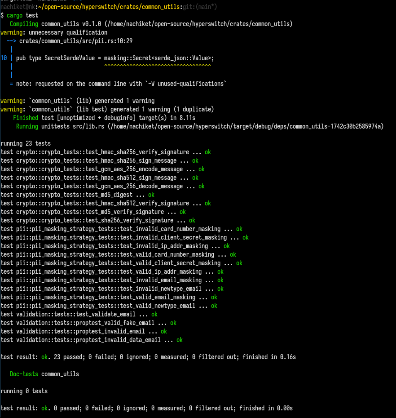This screenshot has width=396, height=418.
Task: Click 'proptest_valid_fake_email' test line
Action: [x=88, y=323]
